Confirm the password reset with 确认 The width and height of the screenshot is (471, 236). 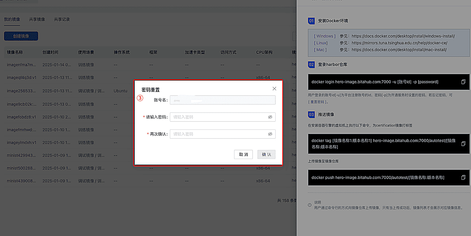(266, 154)
